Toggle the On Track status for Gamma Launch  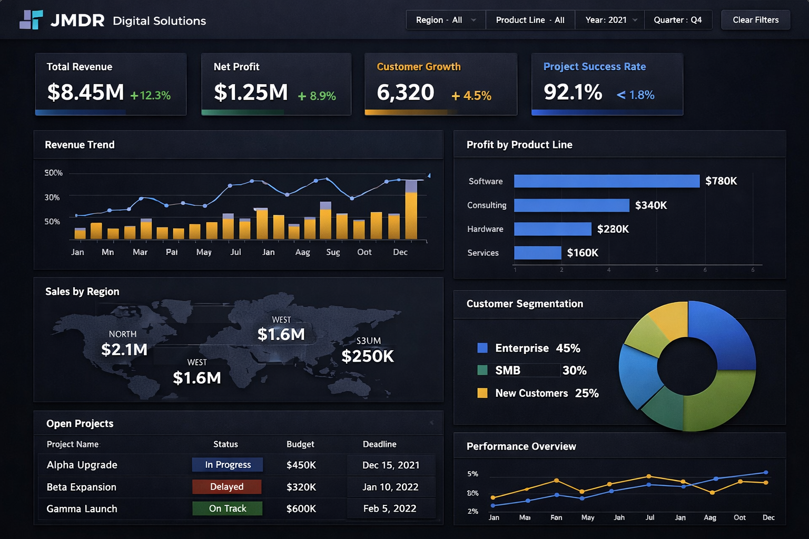[227, 508]
